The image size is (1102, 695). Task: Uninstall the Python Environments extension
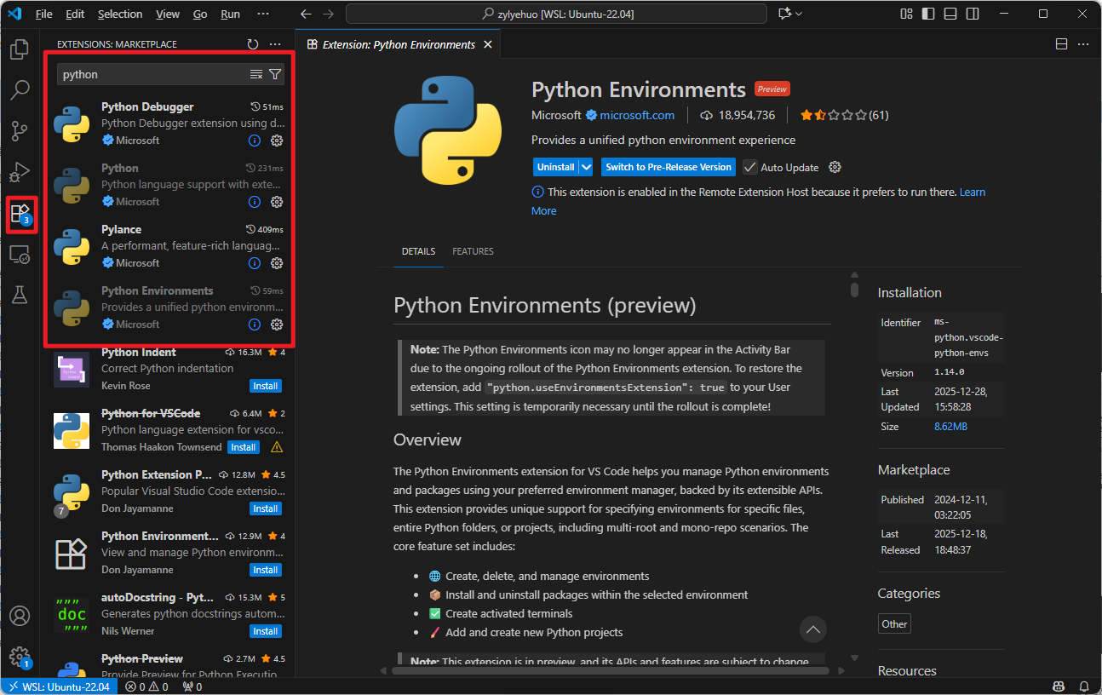pyautogui.click(x=556, y=167)
